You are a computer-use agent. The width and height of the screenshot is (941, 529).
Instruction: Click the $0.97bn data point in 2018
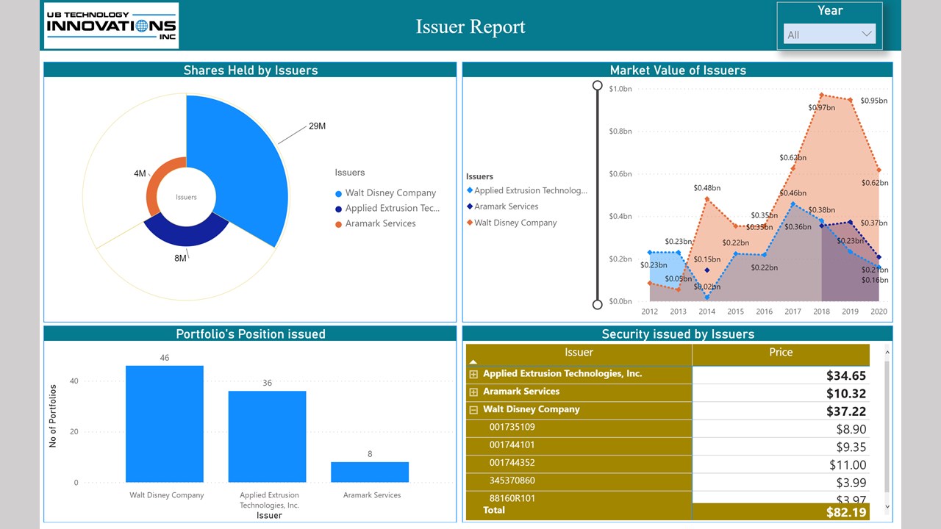tap(821, 94)
